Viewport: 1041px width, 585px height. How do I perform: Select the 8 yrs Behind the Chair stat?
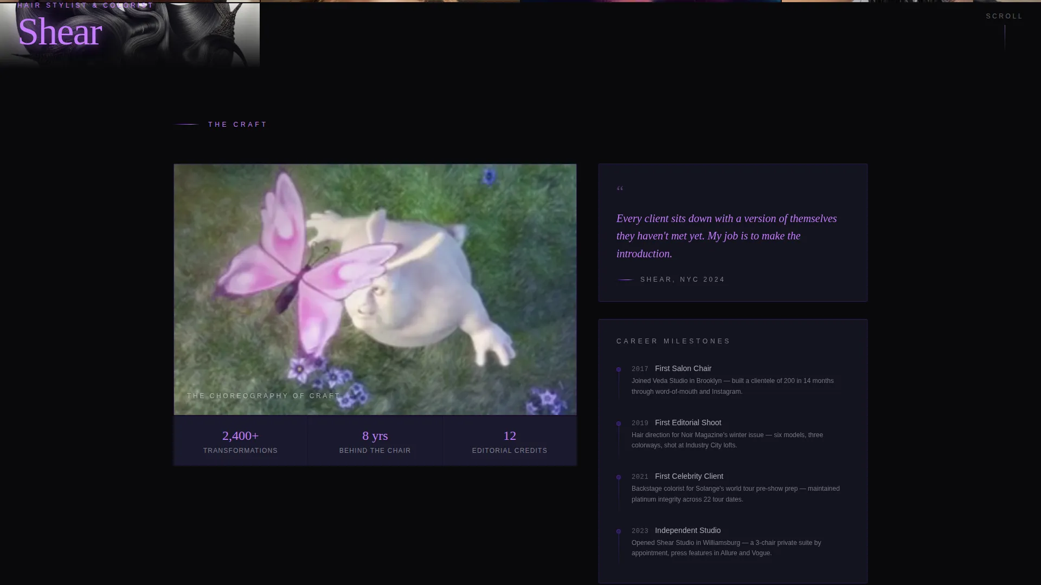(x=375, y=441)
